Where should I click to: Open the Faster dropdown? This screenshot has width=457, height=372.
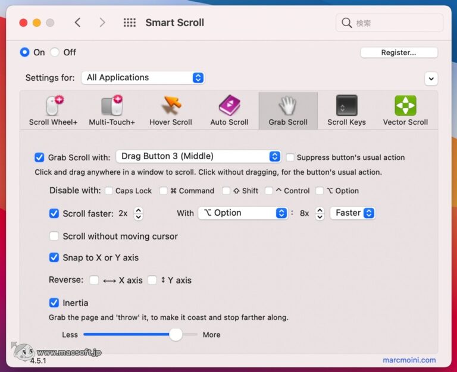click(x=352, y=213)
